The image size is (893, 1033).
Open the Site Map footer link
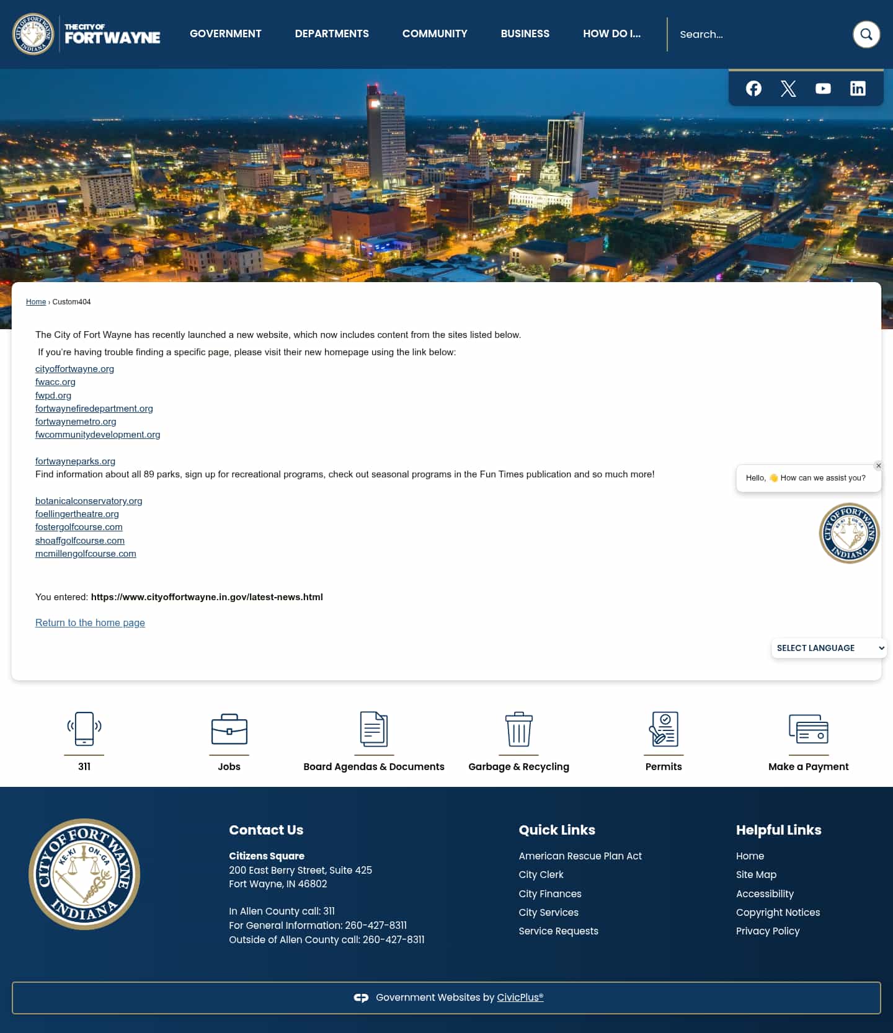pyautogui.click(x=757, y=875)
